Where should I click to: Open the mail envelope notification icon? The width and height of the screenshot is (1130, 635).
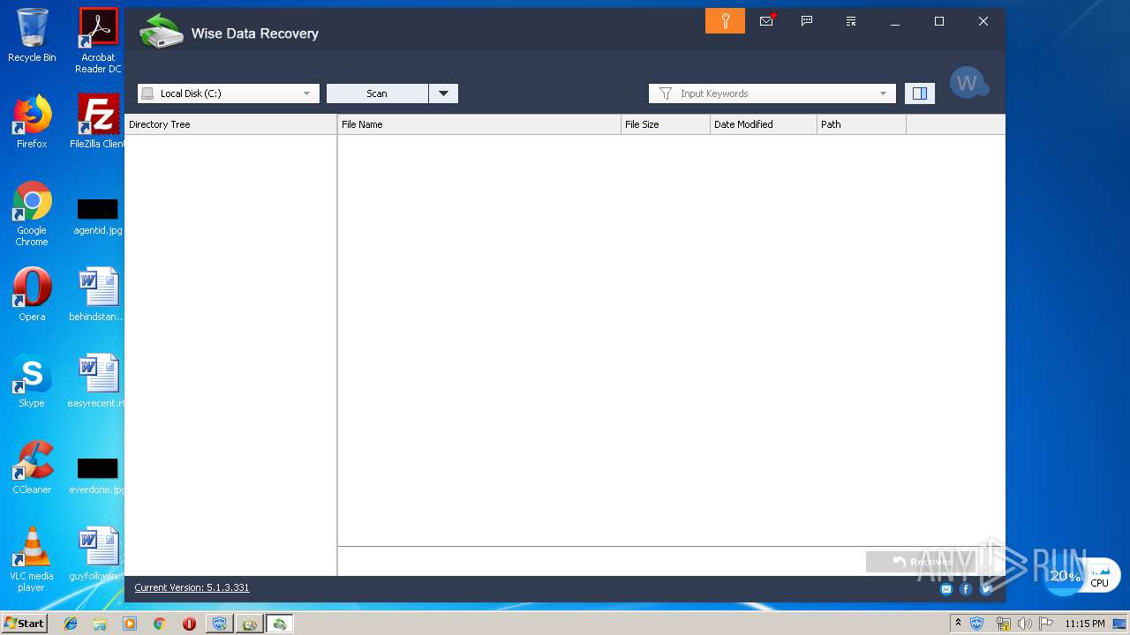766,21
